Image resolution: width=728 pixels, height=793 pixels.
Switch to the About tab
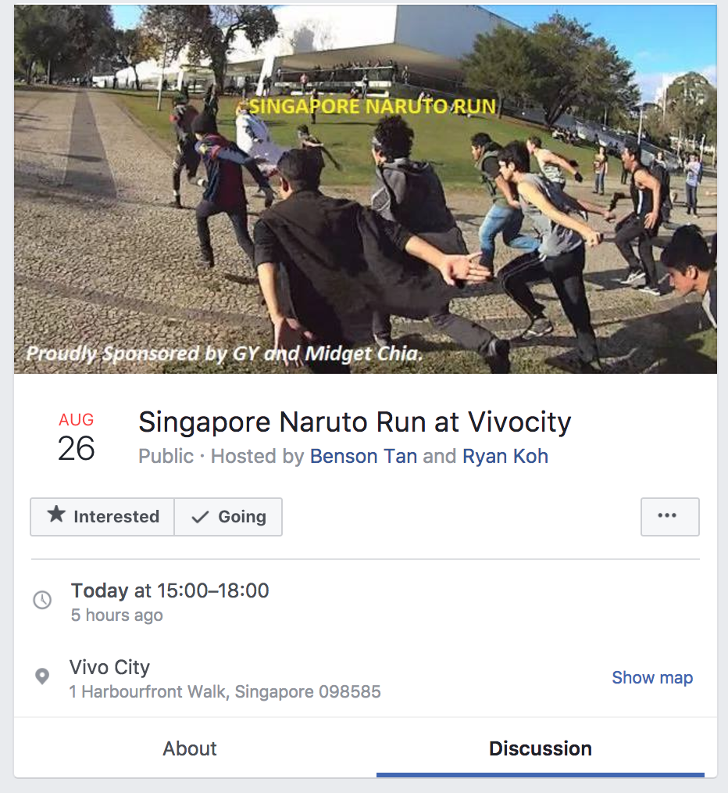(x=190, y=748)
